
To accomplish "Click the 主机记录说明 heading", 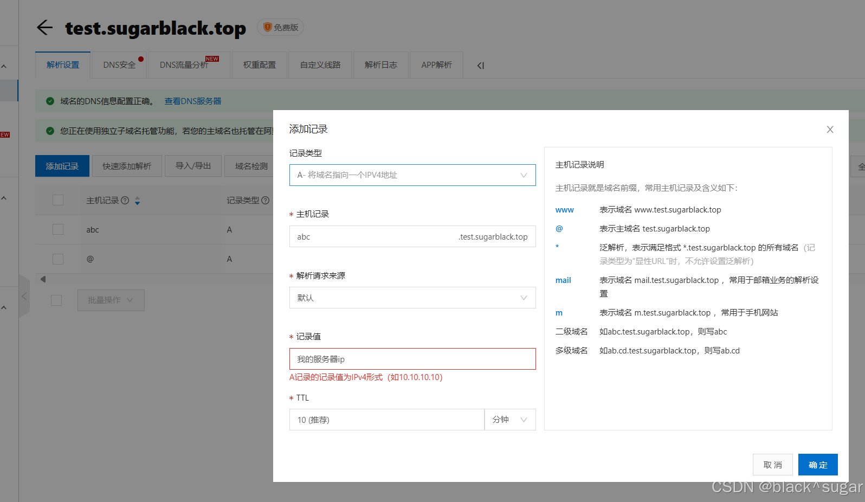I will point(579,165).
